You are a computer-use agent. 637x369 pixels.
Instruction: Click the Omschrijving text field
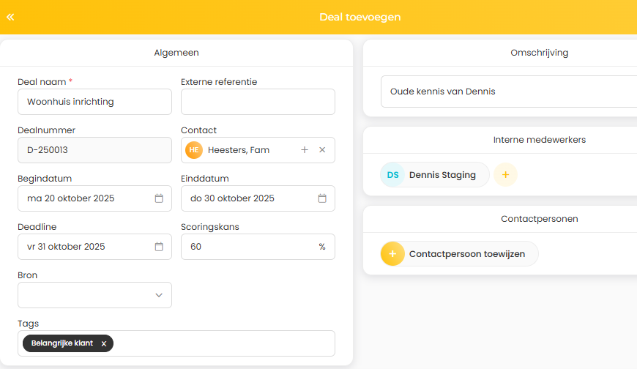505,92
